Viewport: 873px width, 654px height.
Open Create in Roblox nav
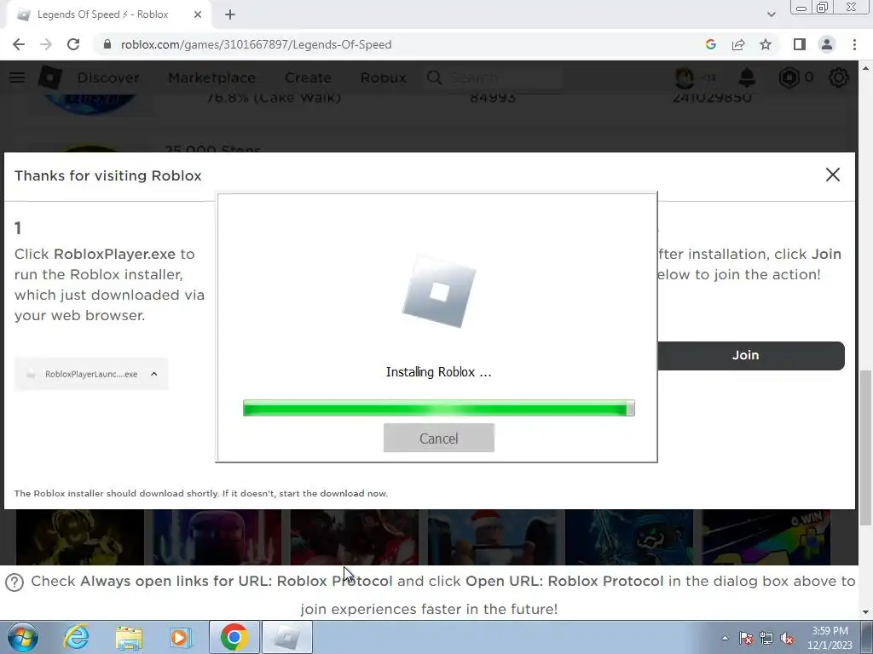[x=308, y=77]
